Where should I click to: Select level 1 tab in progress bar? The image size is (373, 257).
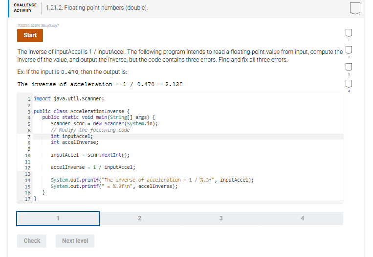58,218
